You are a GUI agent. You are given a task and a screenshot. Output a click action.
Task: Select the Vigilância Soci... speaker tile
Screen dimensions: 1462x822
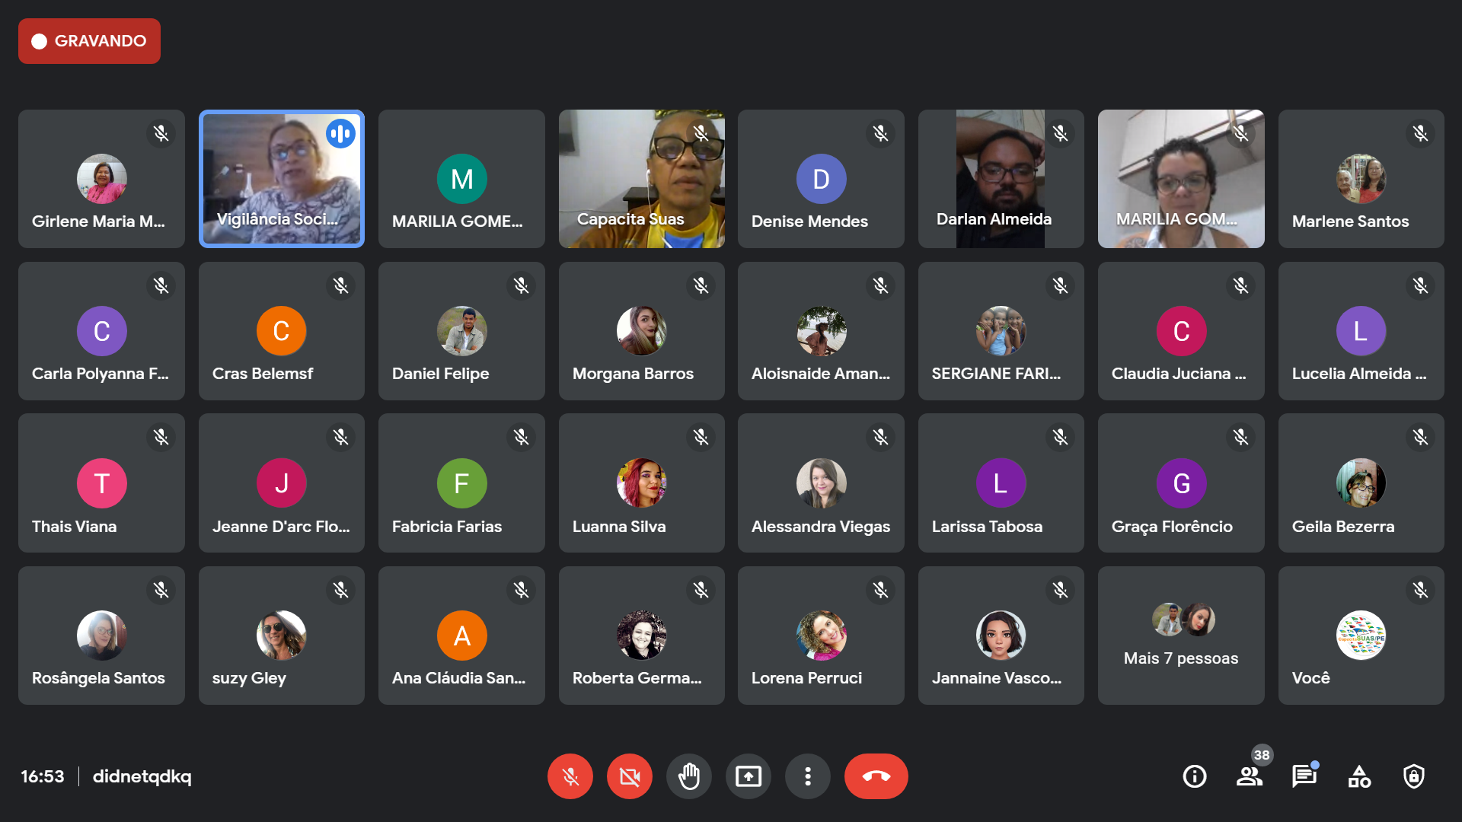click(x=282, y=179)
